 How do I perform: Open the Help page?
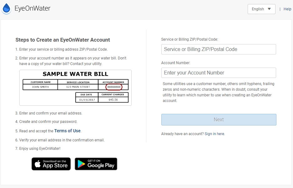(x=287, y=9)
